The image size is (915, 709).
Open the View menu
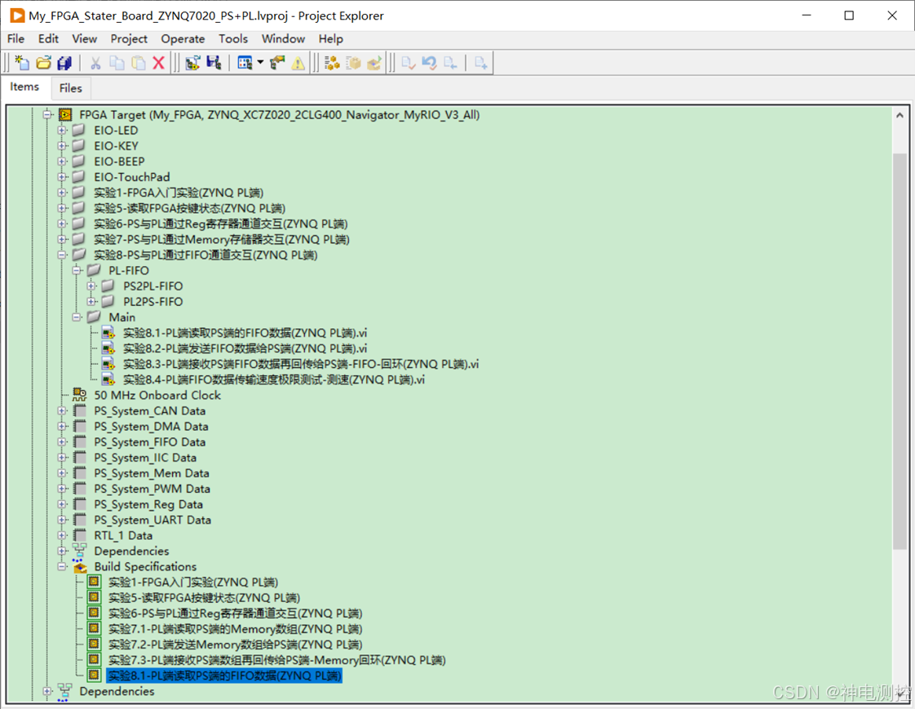tap(84, 38)
